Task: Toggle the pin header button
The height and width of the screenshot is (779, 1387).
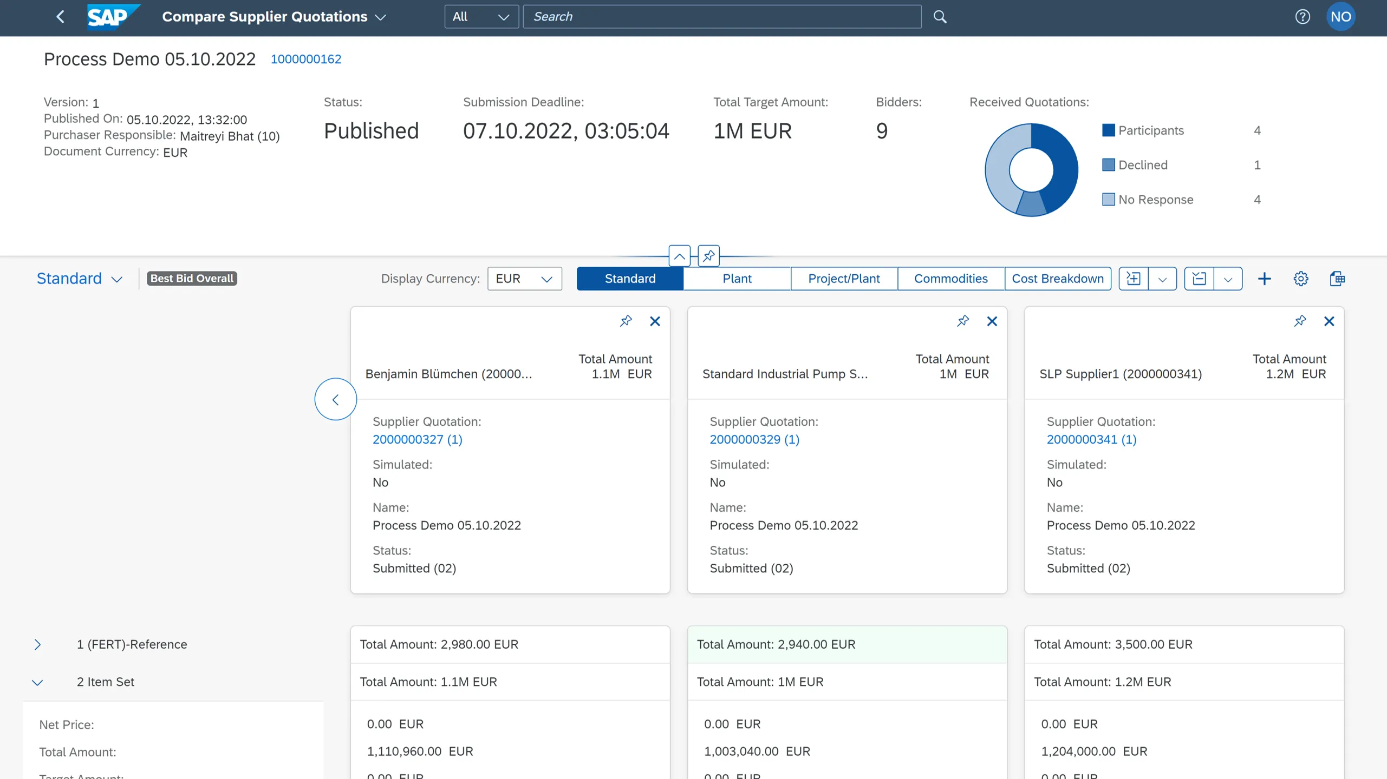Action: point(708,255)
